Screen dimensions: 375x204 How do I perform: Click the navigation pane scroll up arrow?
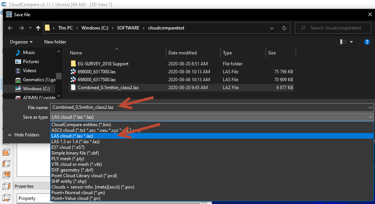click(59, 51)
